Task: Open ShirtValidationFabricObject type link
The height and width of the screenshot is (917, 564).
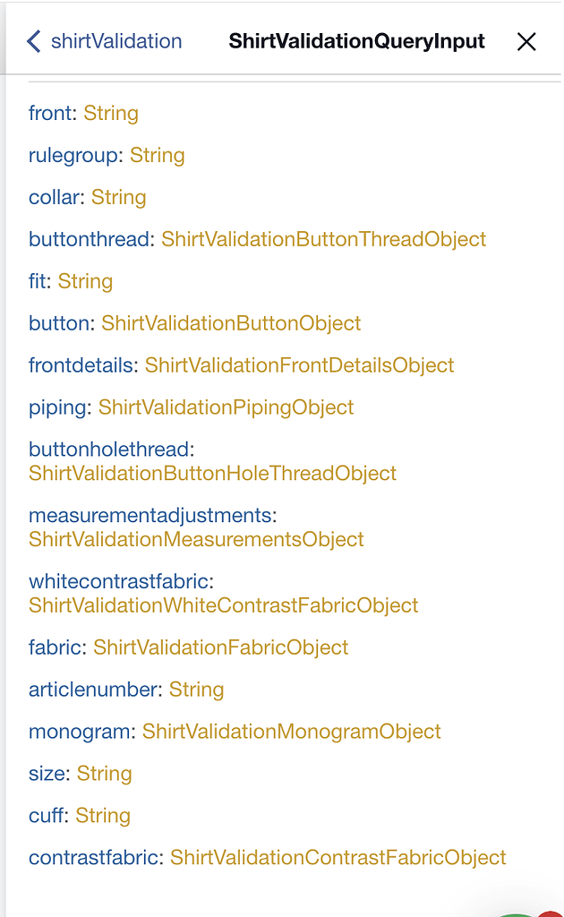Action: [x=220, y=647]
